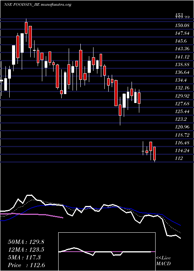The width and height of the screenshot is (194, 271).
Task: Click the <<Live MACD label
Action: pos(163,261)
